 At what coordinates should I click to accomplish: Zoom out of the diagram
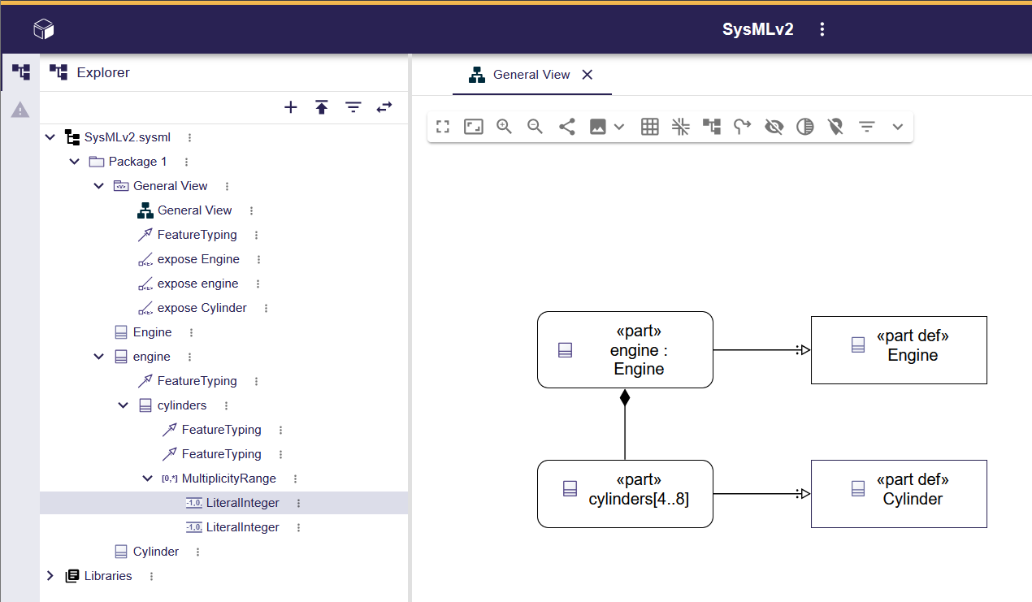pyautogui.click(x=535, y=127)
